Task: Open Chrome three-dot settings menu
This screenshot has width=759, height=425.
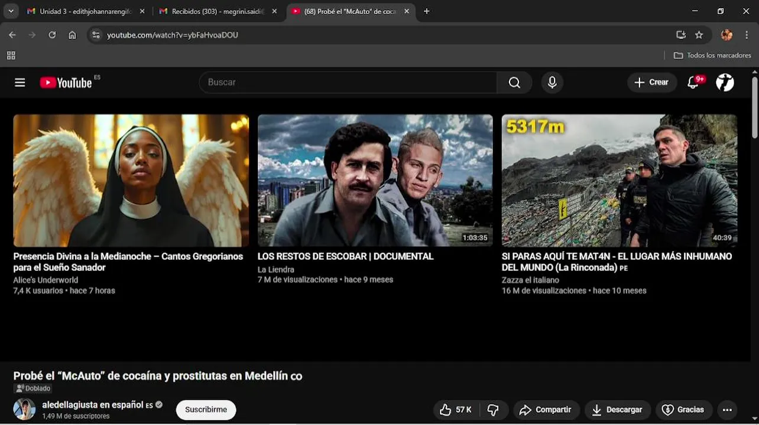Action: tap(747, 35)
